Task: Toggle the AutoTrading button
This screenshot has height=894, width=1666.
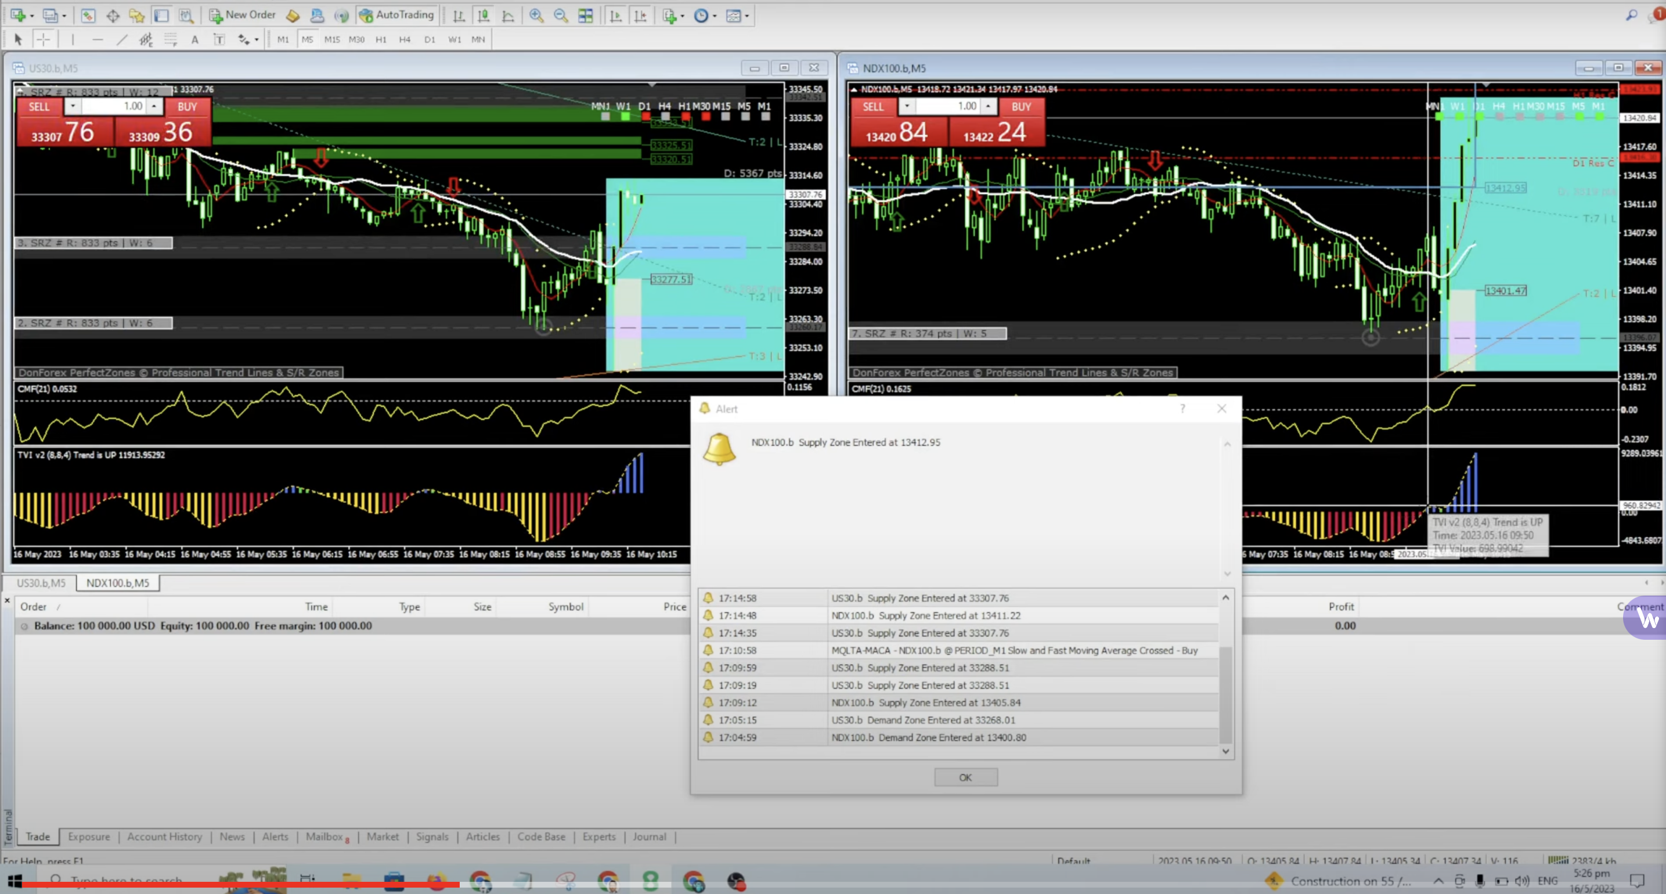Action: click(397, 15)
